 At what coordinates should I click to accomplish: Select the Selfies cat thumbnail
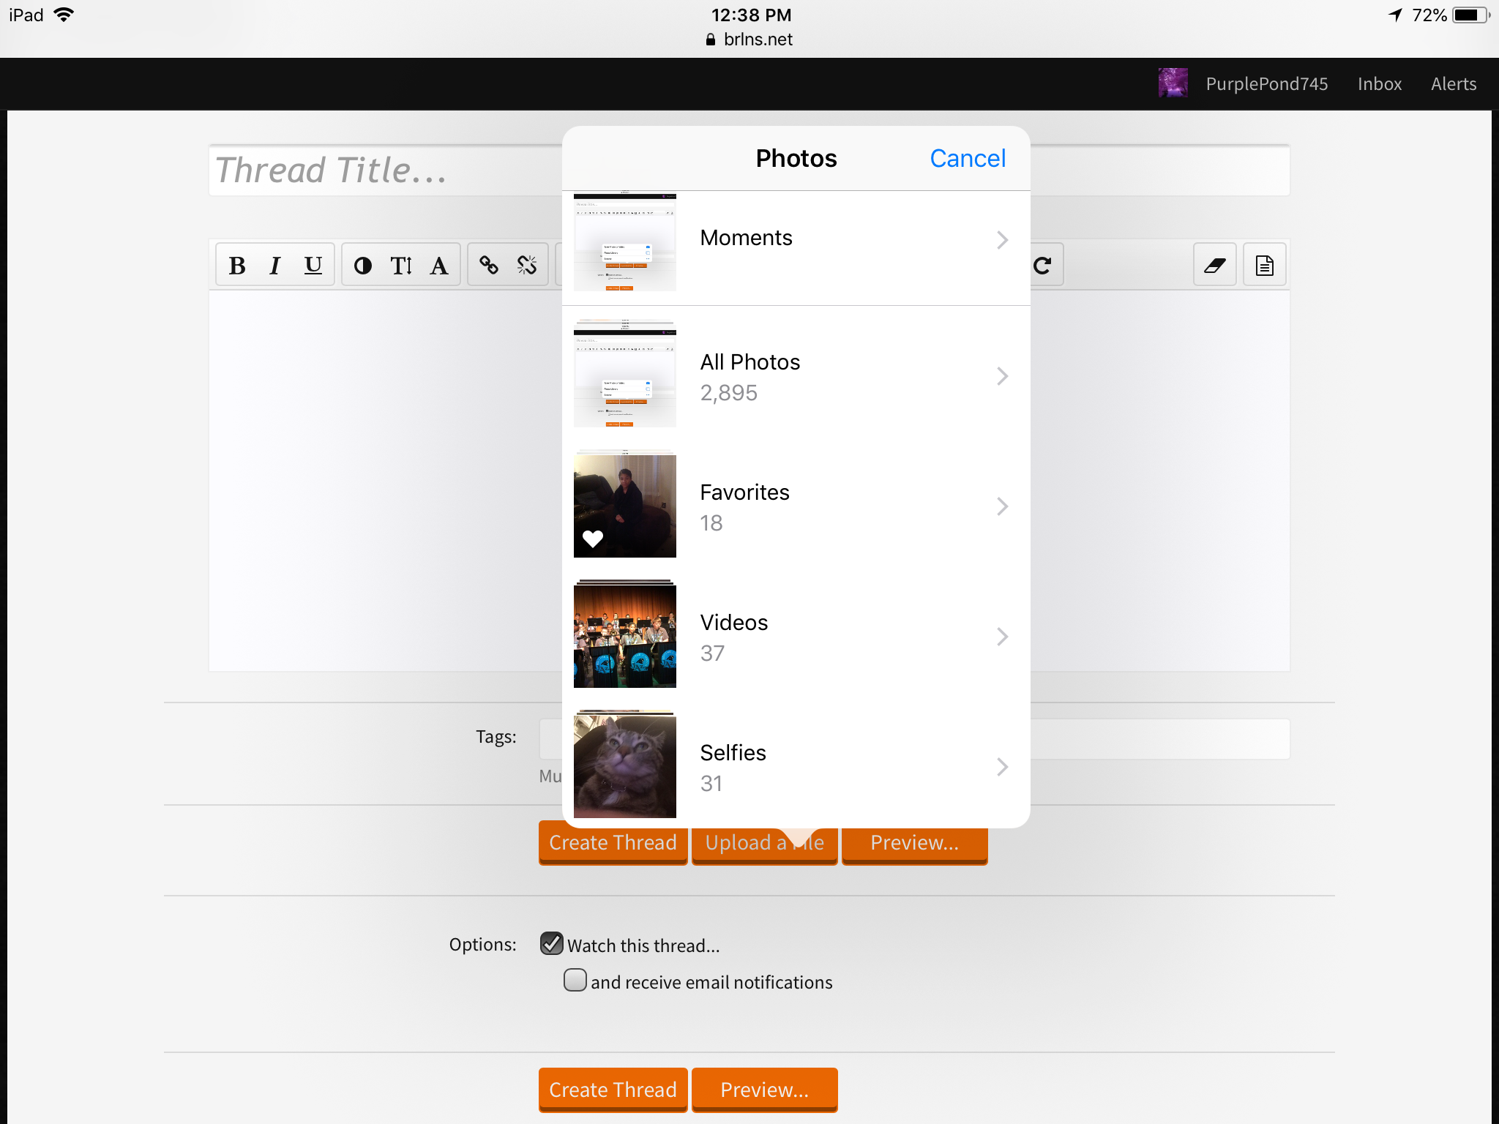click(625, 765)
